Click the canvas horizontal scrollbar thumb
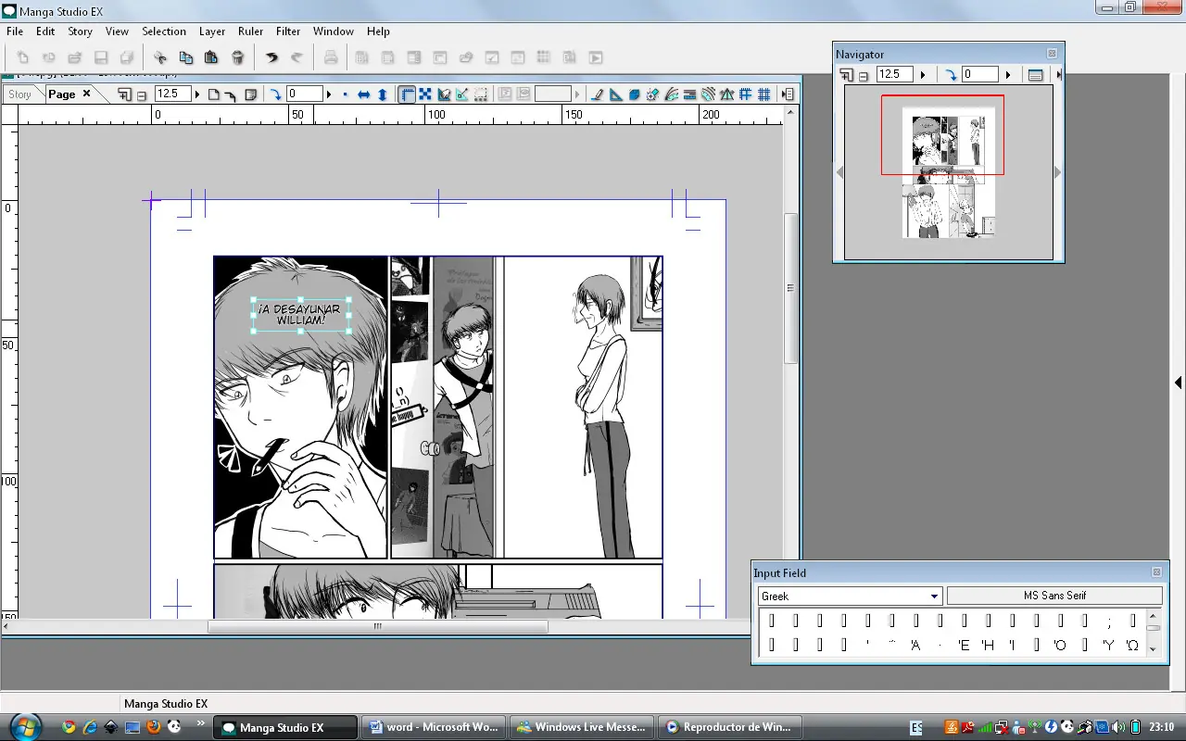 click(377, 627)
